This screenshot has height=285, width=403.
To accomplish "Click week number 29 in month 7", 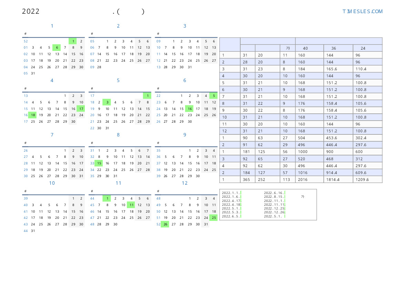I will [x=26, y=170].
